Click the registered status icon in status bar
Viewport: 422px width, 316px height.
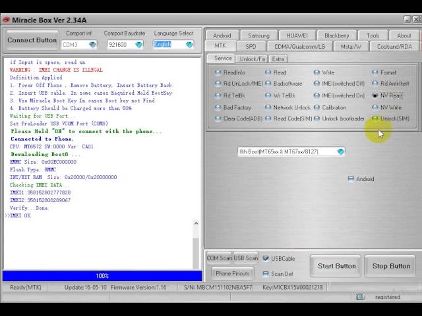(360, 297)
